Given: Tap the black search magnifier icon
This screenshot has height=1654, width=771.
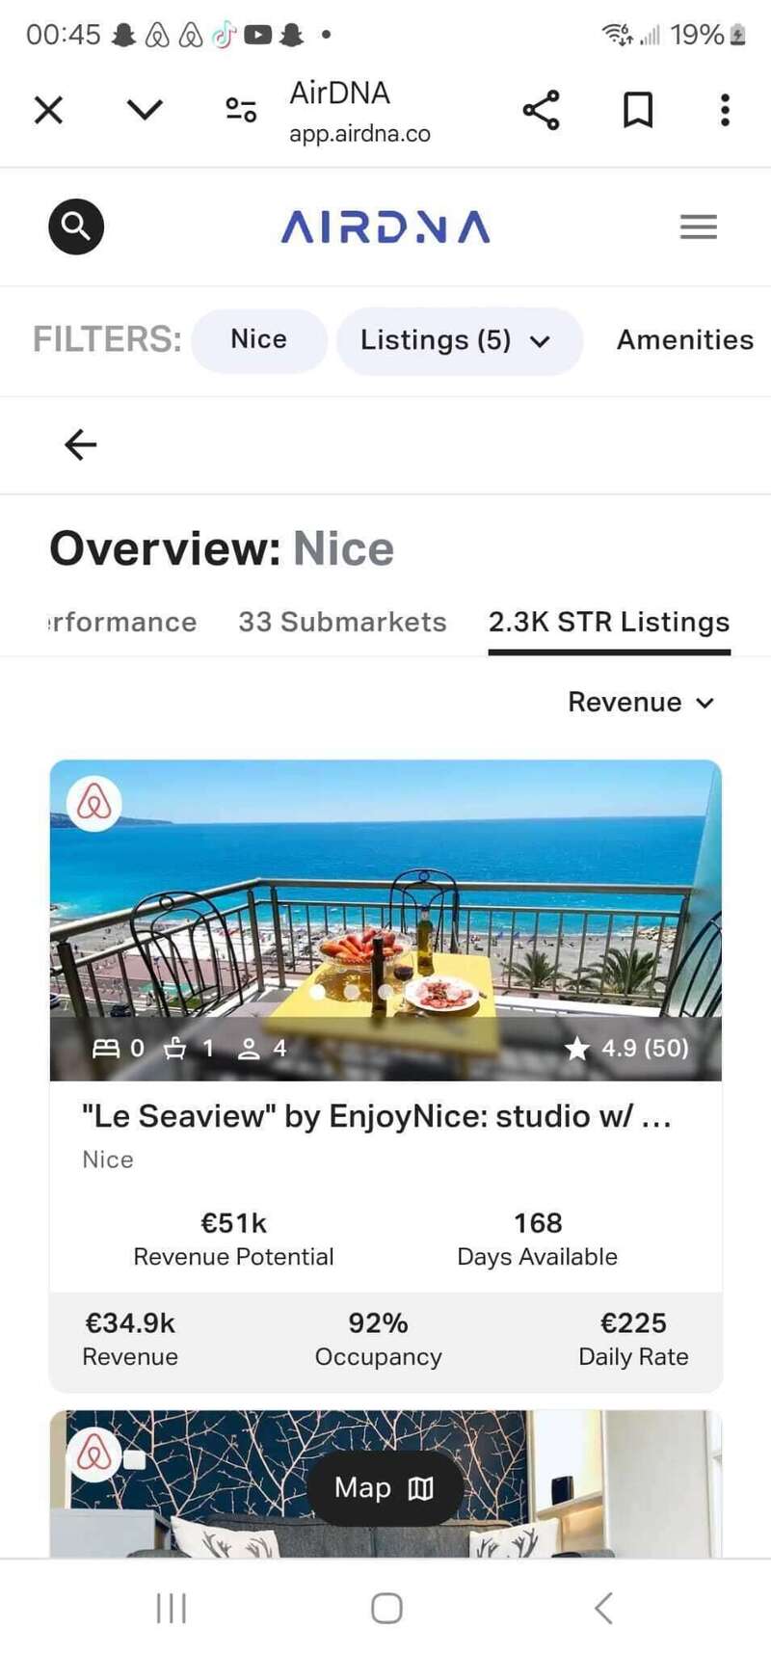Looking at the screenshot, I should tap(76, 227).
